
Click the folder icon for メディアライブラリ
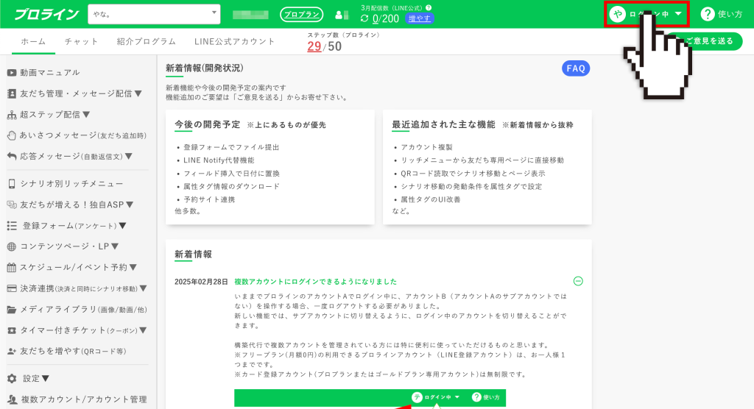tap(12, 310)
